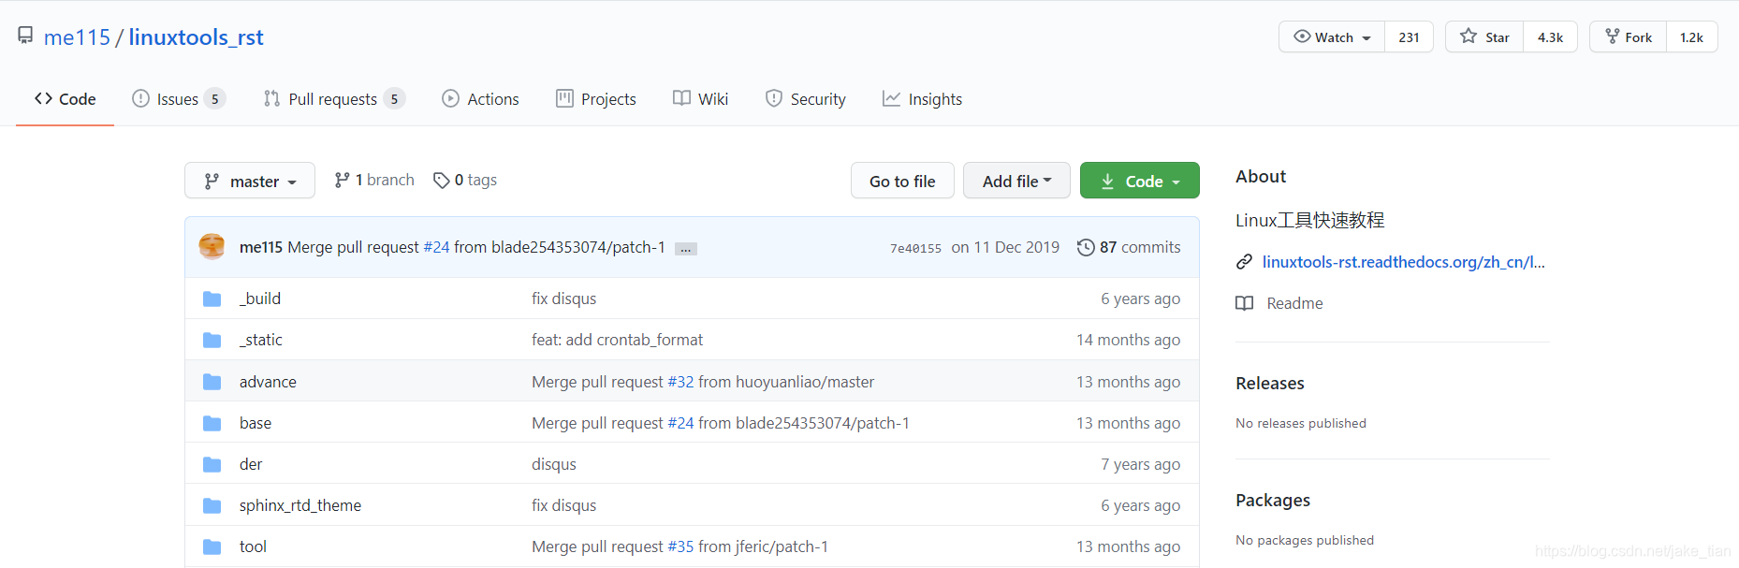The image size is (1739, 568).
Task: Click the chain link icon in About
Action: click(1244, 262)
